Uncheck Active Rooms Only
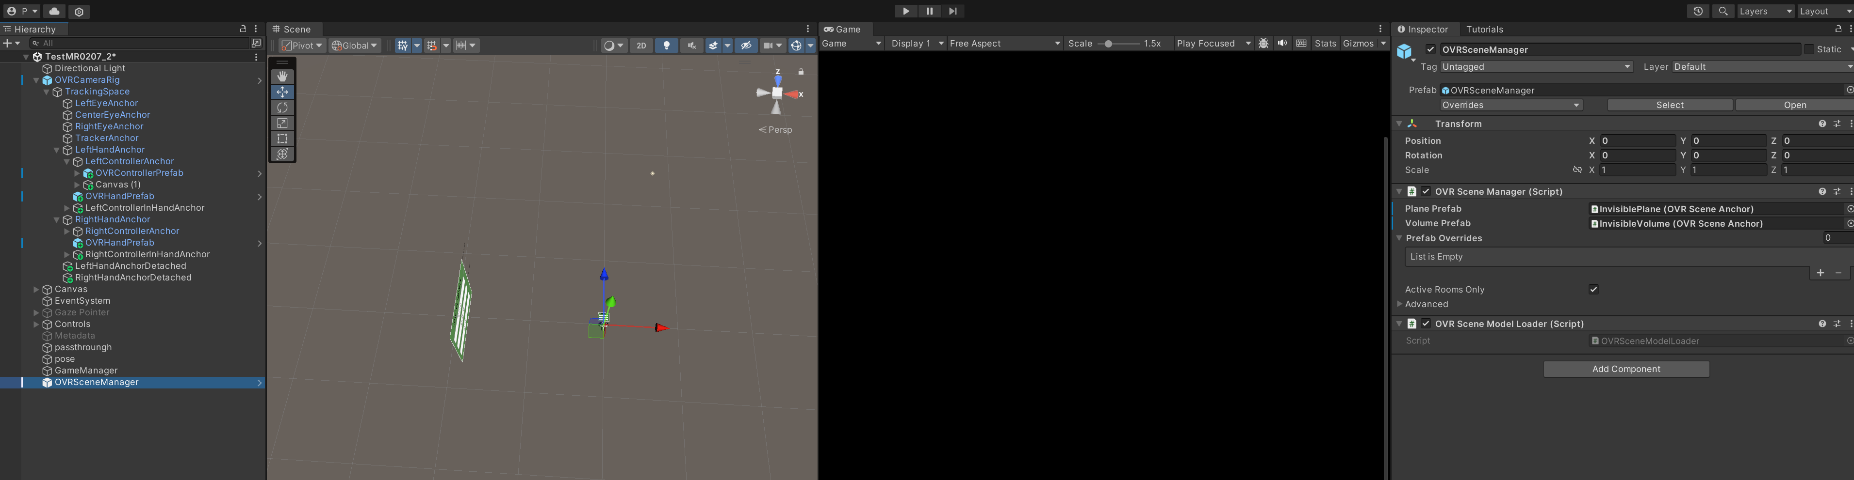Viewport: 1854px width, 480px height. point(1593,290)
